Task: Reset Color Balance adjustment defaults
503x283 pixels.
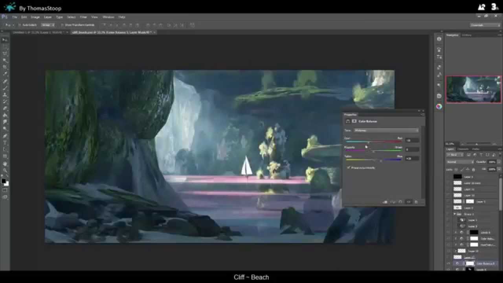Action: click(x=400, y=202)
